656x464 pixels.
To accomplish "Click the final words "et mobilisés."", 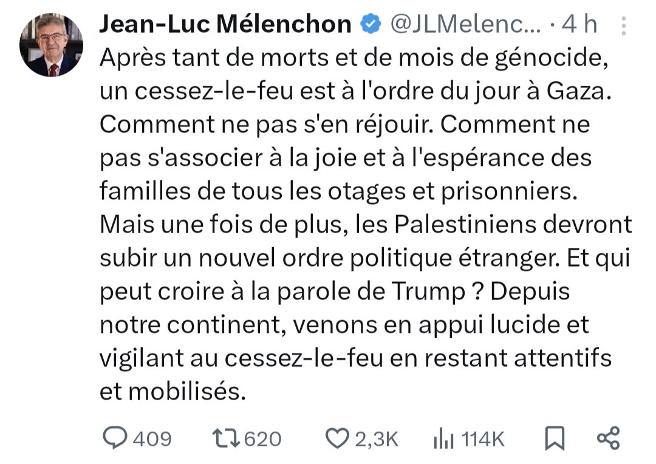I will [x=173, y=392].
